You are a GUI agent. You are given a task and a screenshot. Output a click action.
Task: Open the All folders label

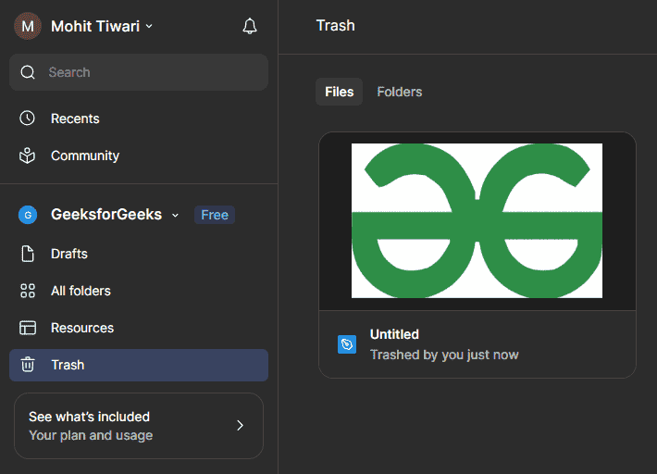[x=81, y=291]
